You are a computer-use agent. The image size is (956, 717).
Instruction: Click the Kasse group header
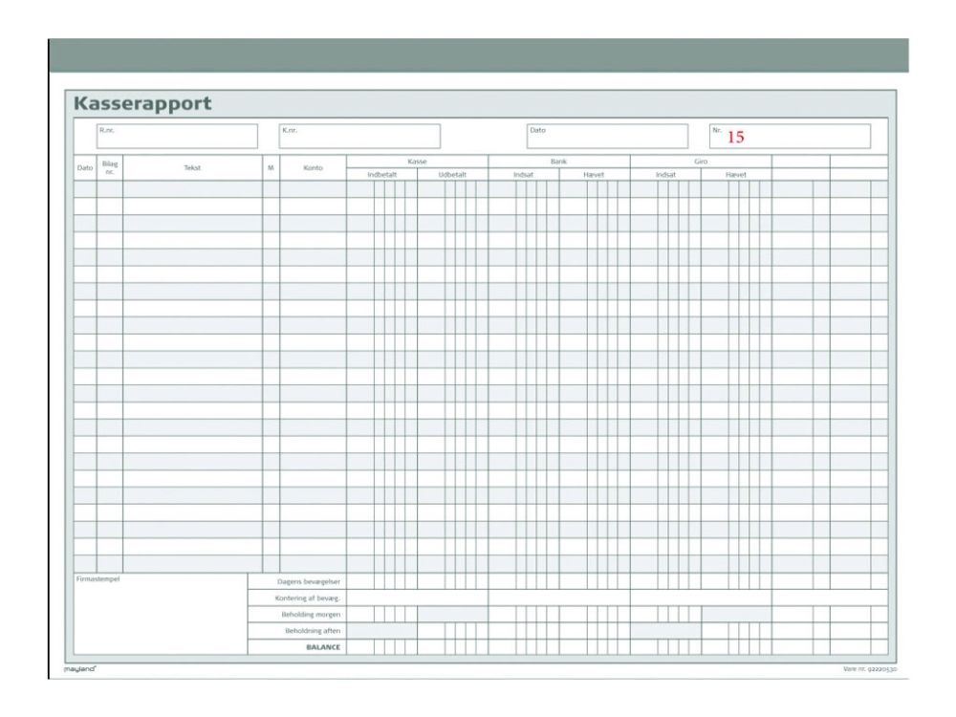pyautogui.click(x=417, y=162)
